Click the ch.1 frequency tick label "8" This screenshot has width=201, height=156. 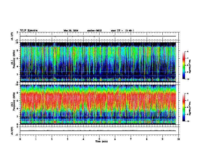pos(18,50)
